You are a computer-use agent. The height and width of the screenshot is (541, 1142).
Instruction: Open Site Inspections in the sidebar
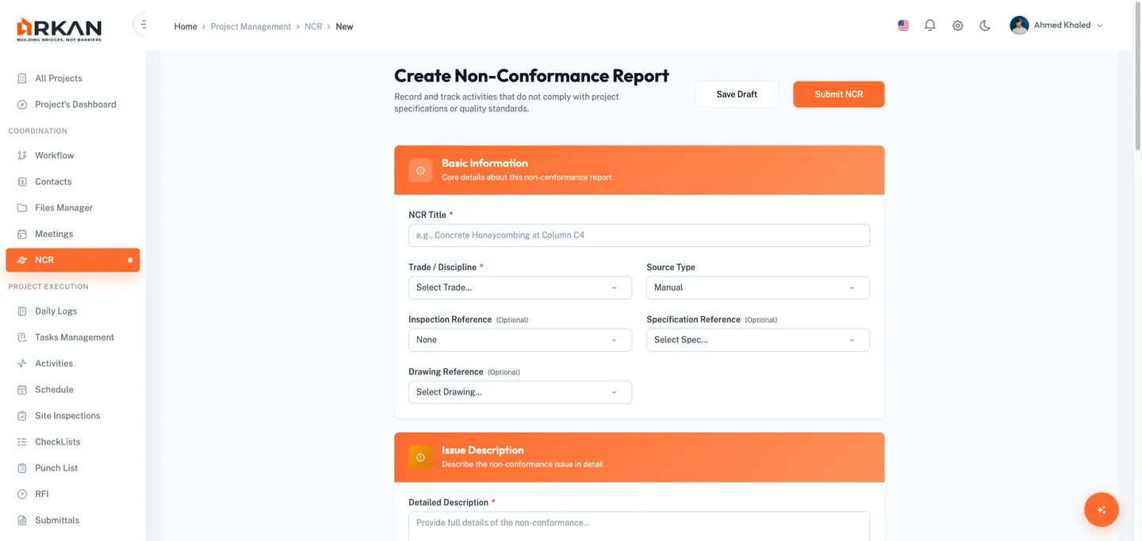pyautogui.click(x=67, y=416)
